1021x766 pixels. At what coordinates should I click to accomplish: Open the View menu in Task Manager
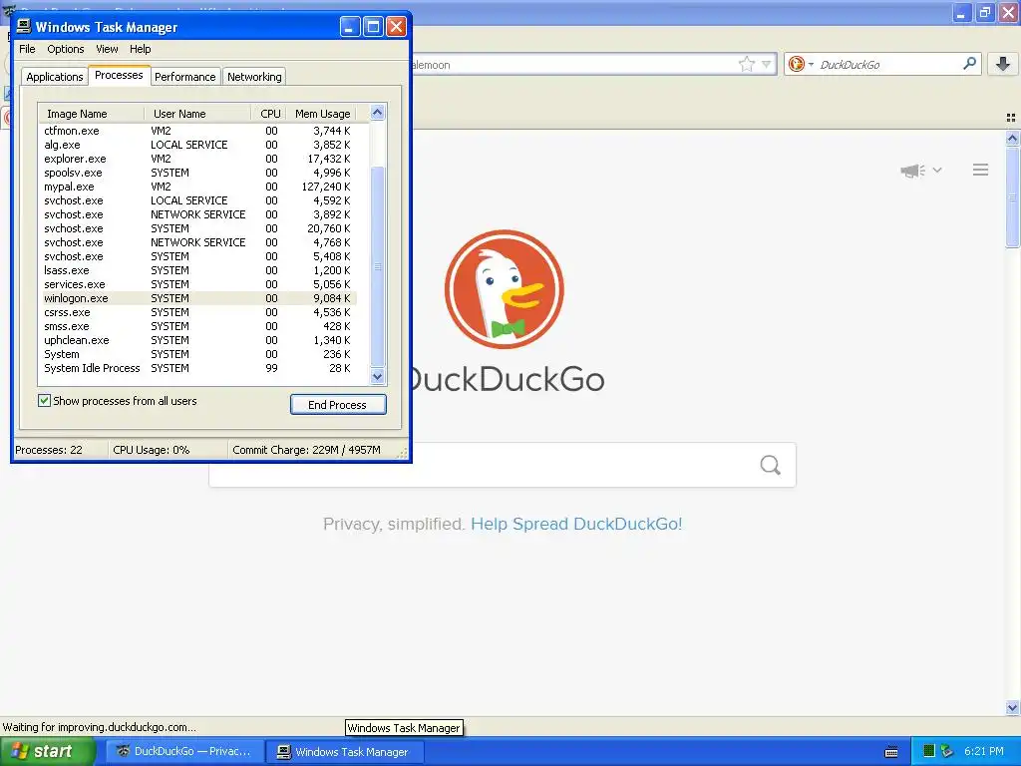tap(107, 49)
